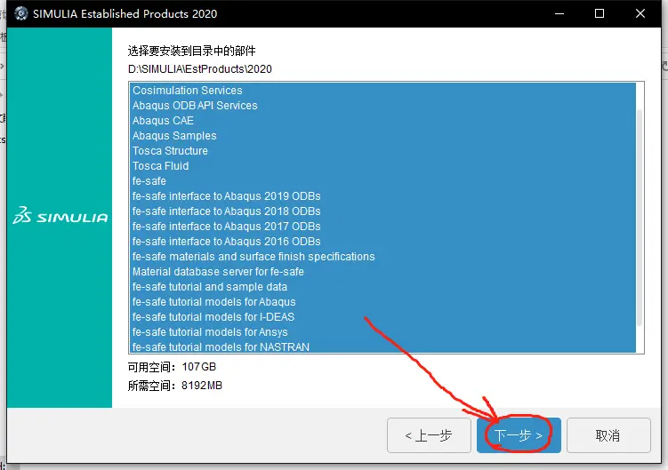668x470 pixels.
Task: Select fe-safe tutorial models for NASTRAN
Action: pos(382,347)
